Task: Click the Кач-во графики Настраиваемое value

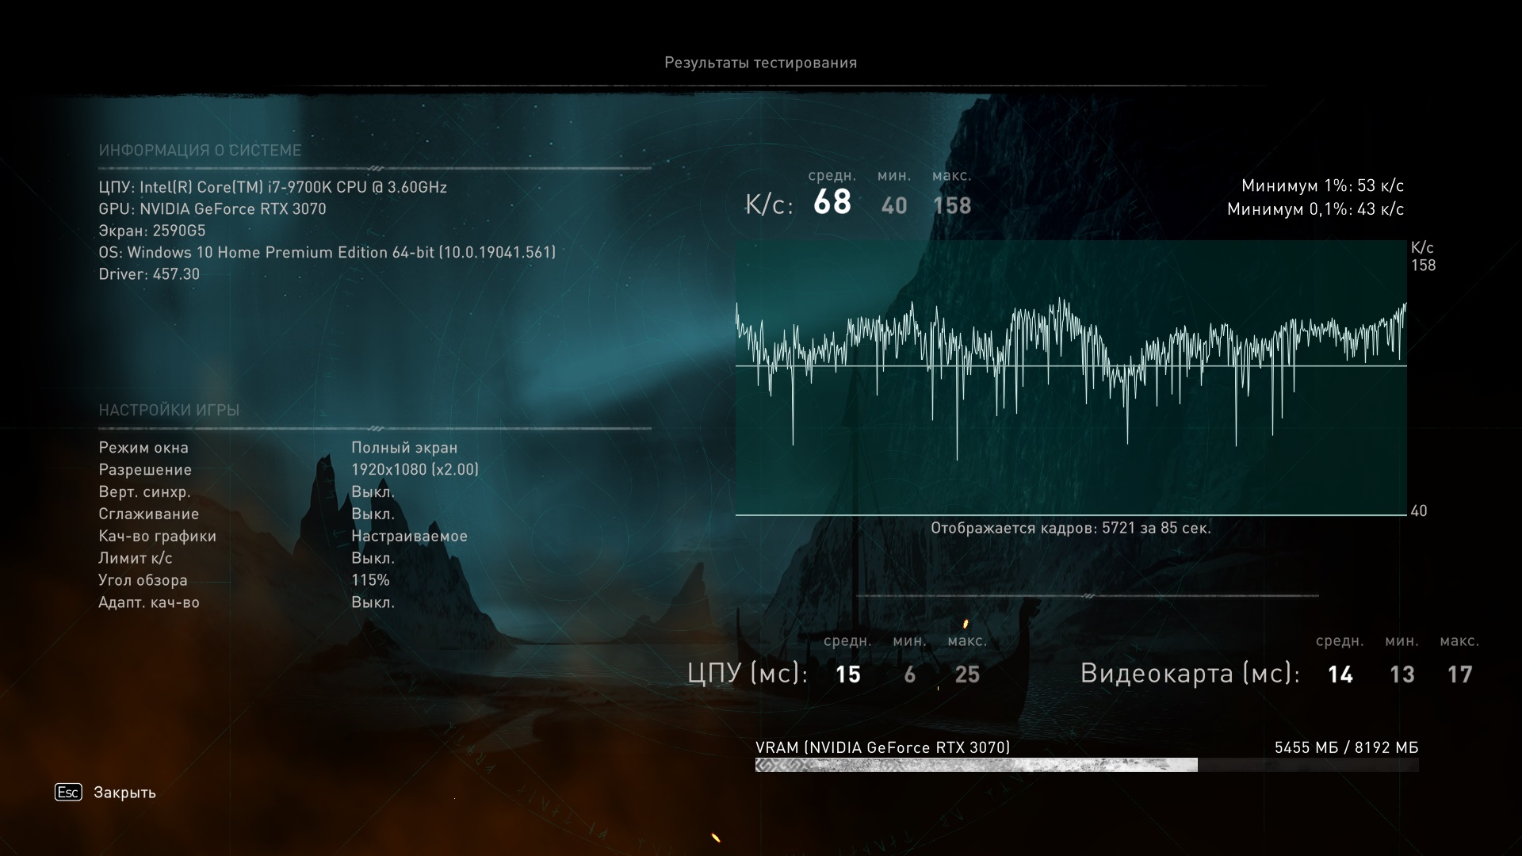Action: (409, 536)
